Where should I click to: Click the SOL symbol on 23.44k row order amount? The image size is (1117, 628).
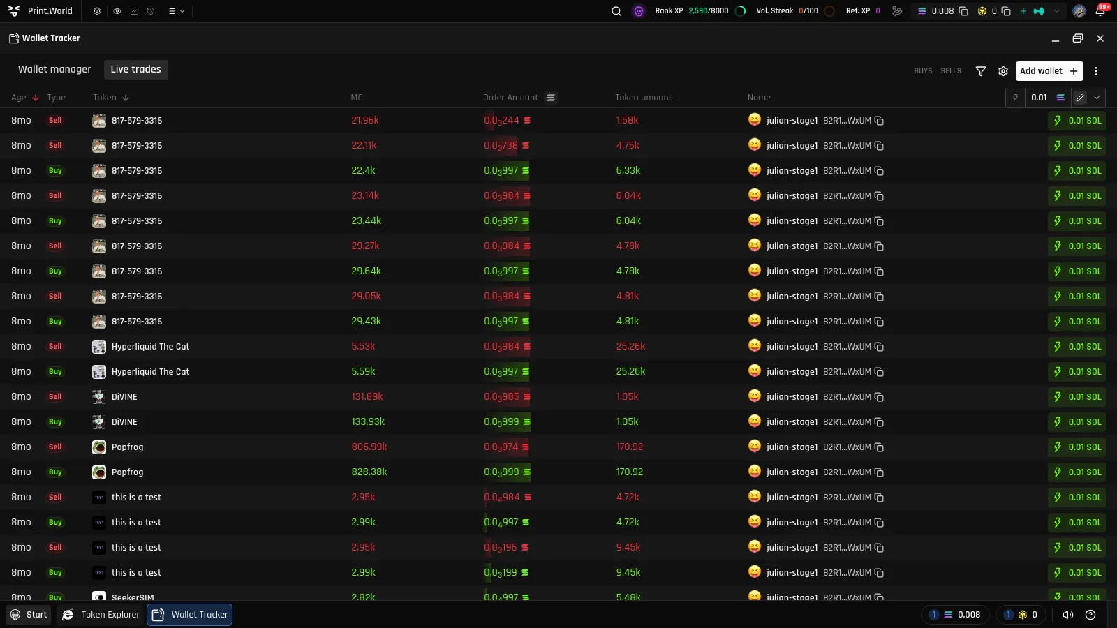coord(526,221)
